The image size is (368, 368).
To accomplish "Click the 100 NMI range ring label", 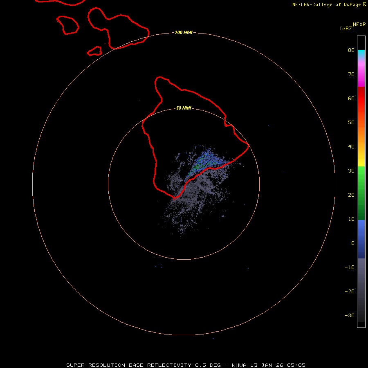I will pyautogui.click(x=184, y=32).
